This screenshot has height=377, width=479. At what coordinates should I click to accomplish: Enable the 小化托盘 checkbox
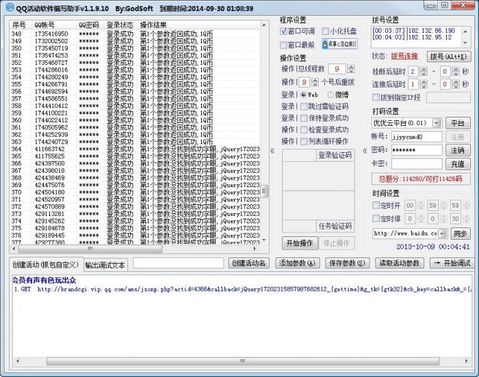coord(326,31)
